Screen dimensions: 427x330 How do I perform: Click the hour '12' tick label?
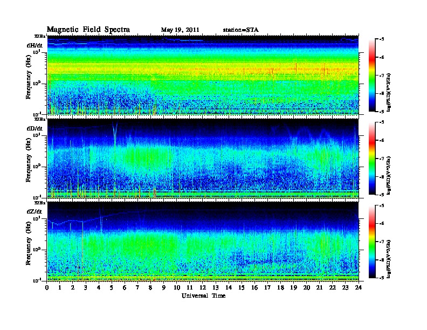pyautogui.click(x=203, y=287)
